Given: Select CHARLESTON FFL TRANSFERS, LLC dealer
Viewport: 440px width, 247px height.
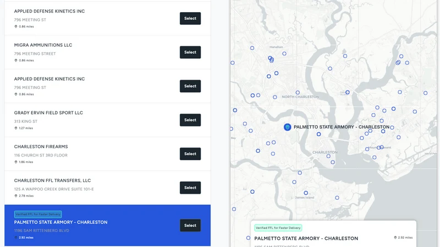Looking at the screenshot, I should coord(190,188).
